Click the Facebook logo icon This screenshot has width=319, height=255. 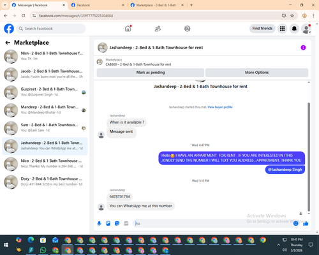(9, 29)
